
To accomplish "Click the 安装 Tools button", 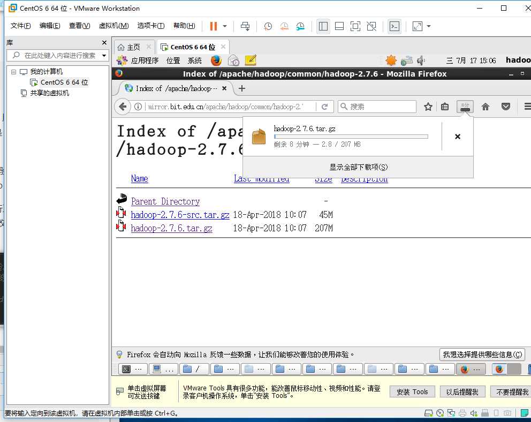I will pyautogui.click(x=412, y=392).
